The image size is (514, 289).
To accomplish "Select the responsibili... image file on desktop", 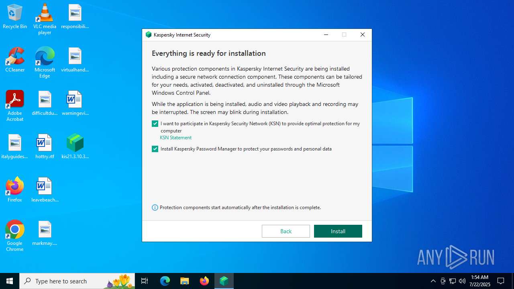I will (75, 17).
